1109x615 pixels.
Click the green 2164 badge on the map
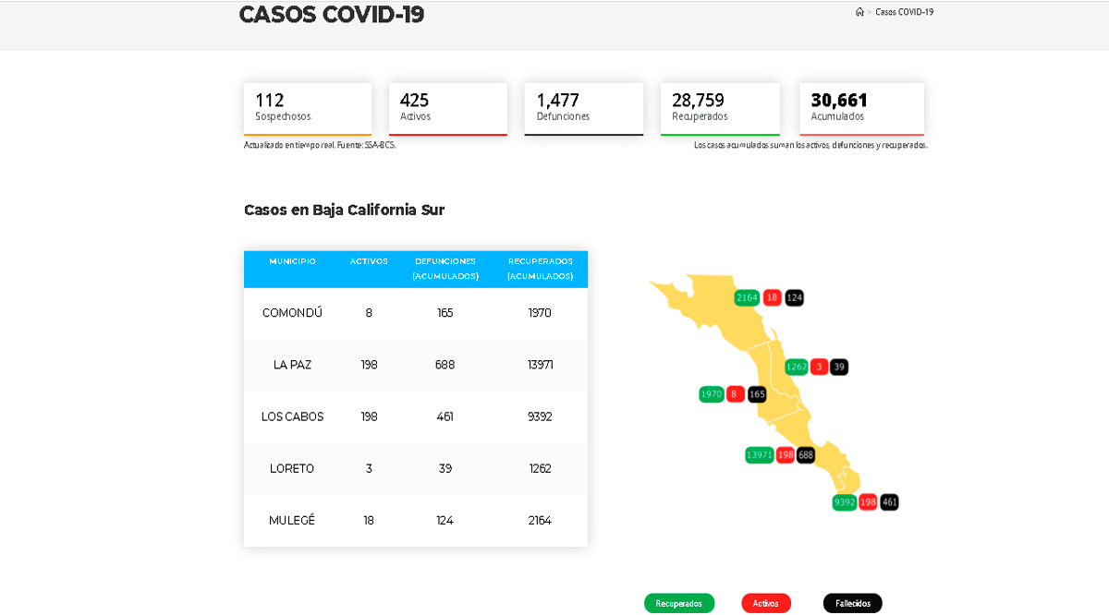click(747, 297)
